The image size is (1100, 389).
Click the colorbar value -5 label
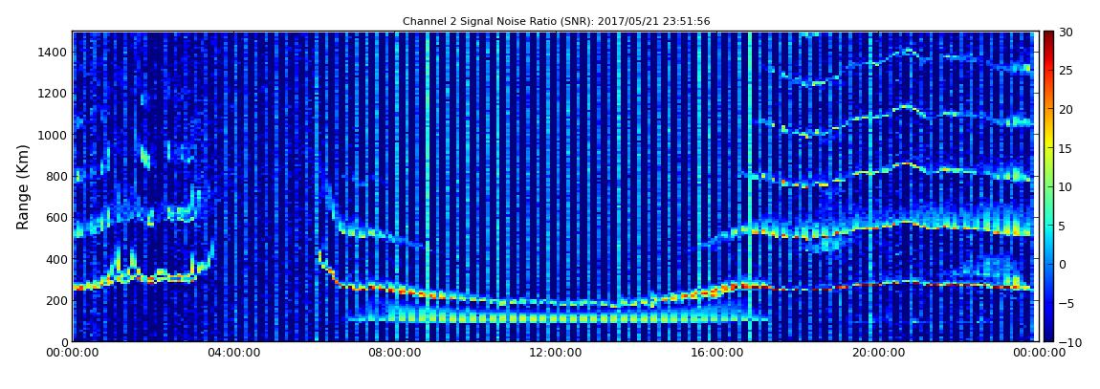(1065, 303)
